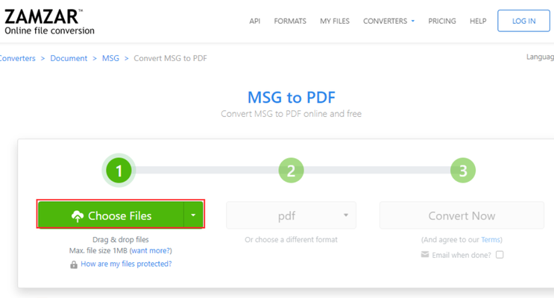Viewport: 554px width, 298px height.
Task: Click the 'Drag & drop files' text
Action: pyautogui.click(x=121, y=239)
